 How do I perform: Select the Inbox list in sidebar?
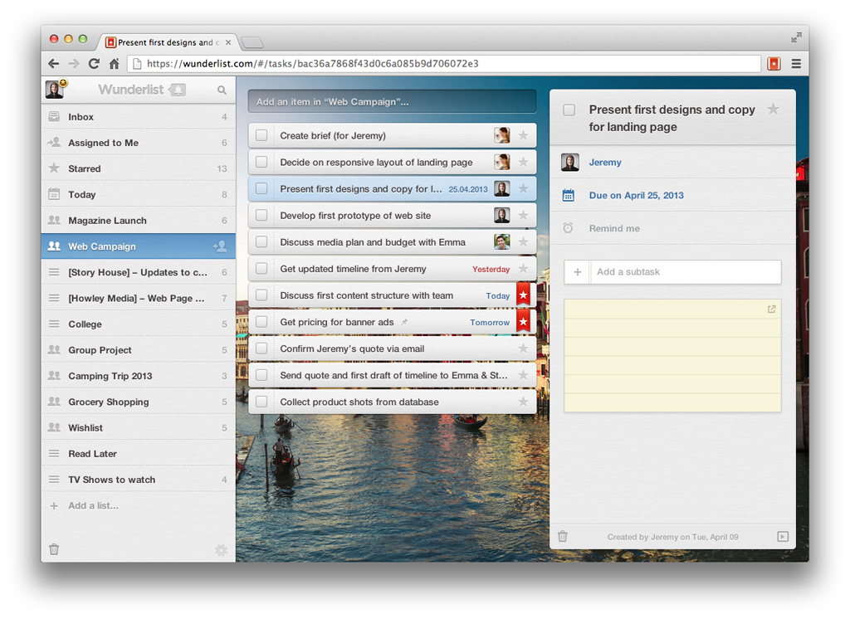81,117
